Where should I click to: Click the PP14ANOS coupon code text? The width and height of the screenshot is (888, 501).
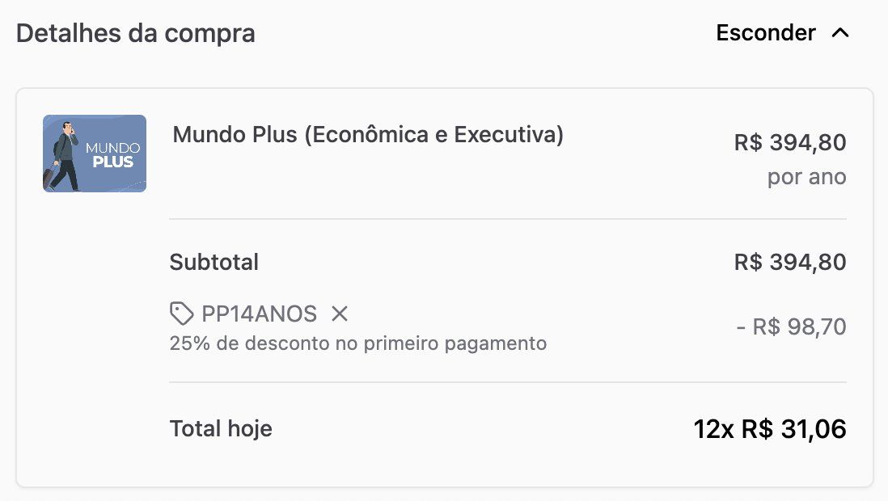[259, 314]
